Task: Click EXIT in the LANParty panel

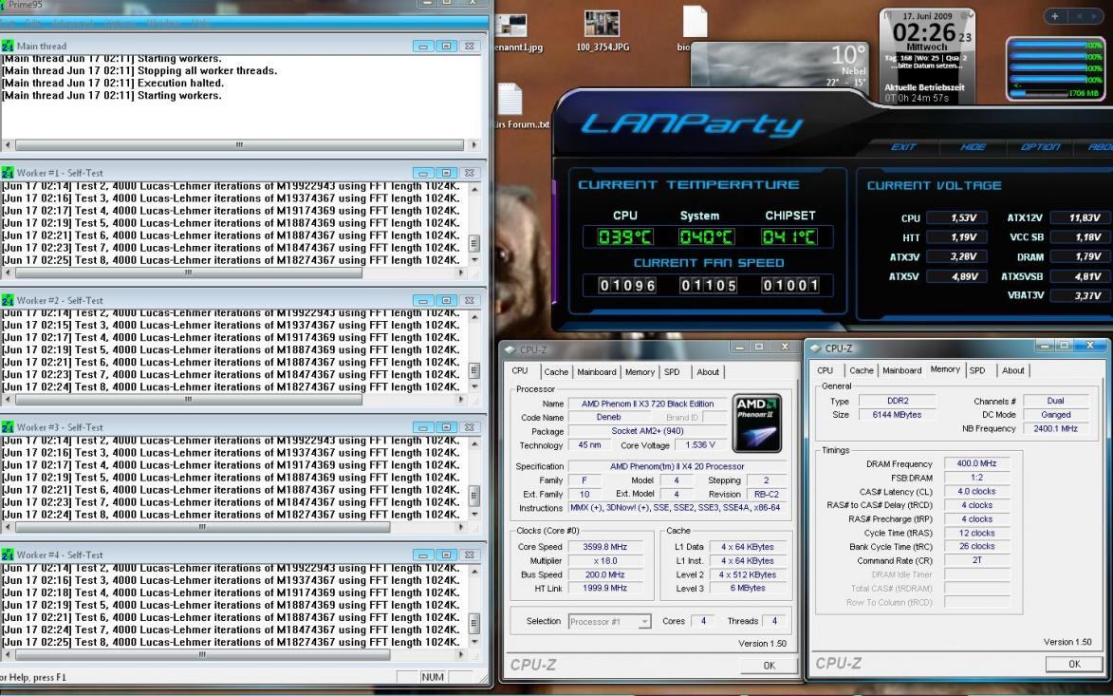Action: [x=903, y=146]
